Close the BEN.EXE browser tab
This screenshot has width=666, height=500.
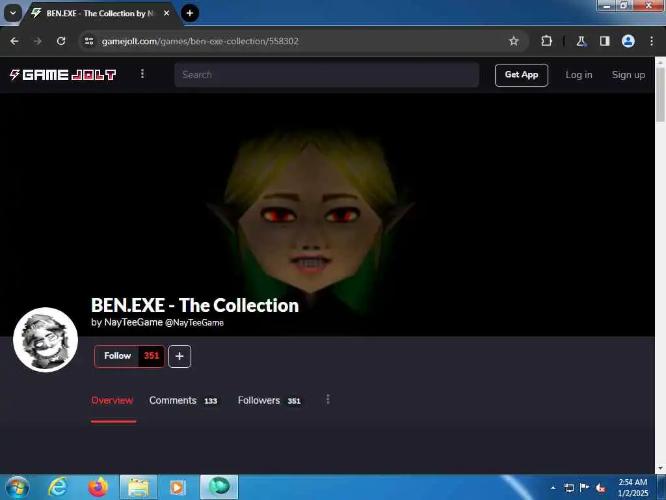click(166, 13)
